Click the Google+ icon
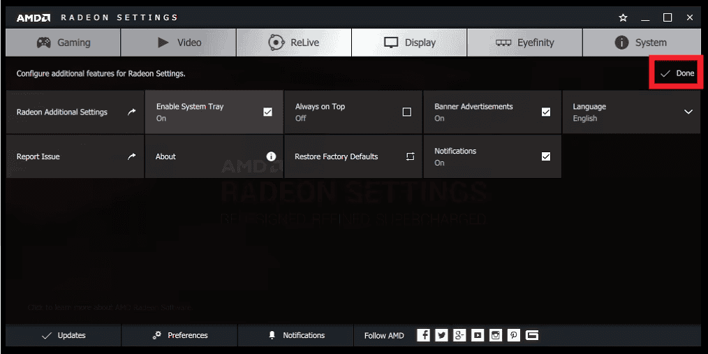This screenshot has height=354, width=708. click(459, 335)
